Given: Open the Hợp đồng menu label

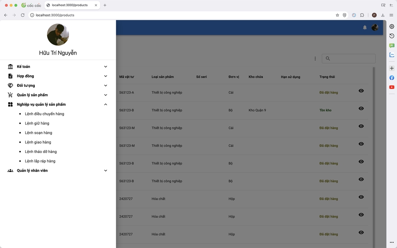Looking at the screenshot, I should click(x=25, y=76).
